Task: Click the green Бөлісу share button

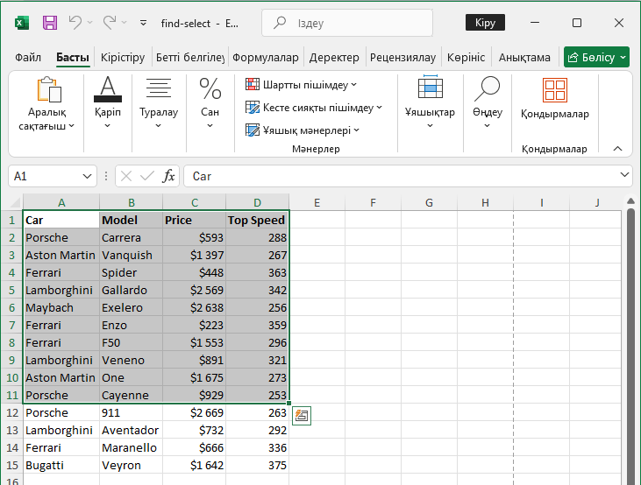Action: tap(596, 57)
